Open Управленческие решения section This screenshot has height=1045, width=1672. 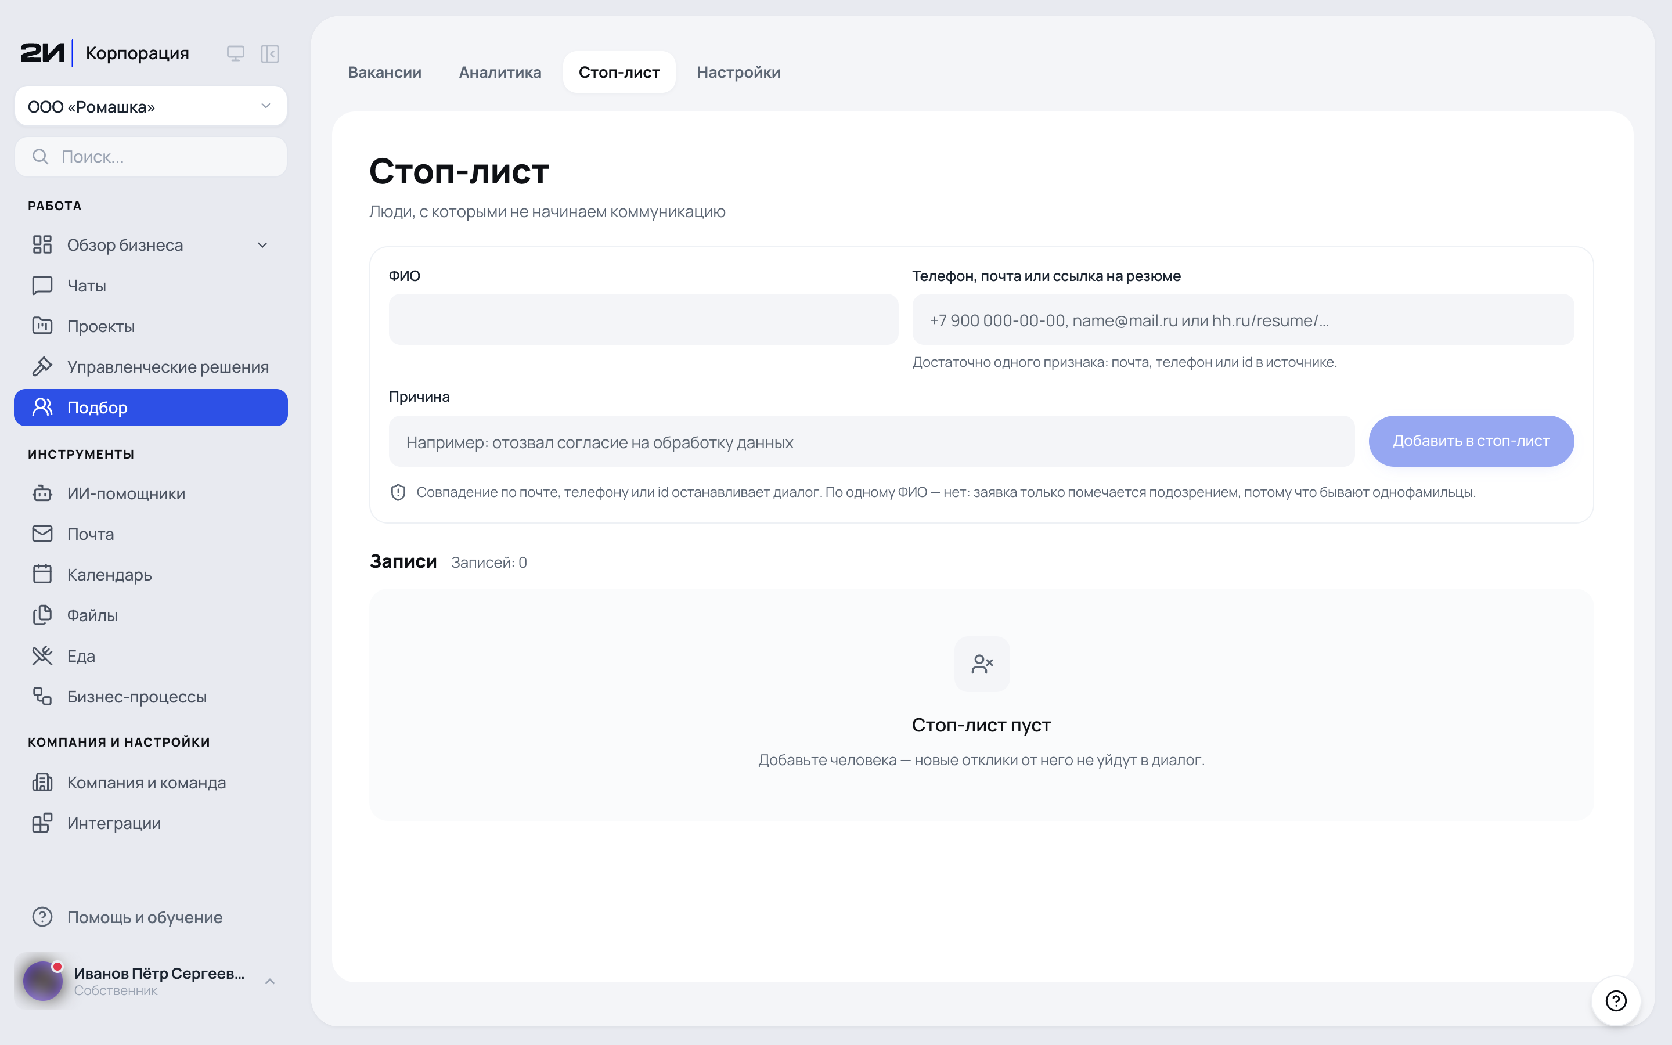pos(150,367)
